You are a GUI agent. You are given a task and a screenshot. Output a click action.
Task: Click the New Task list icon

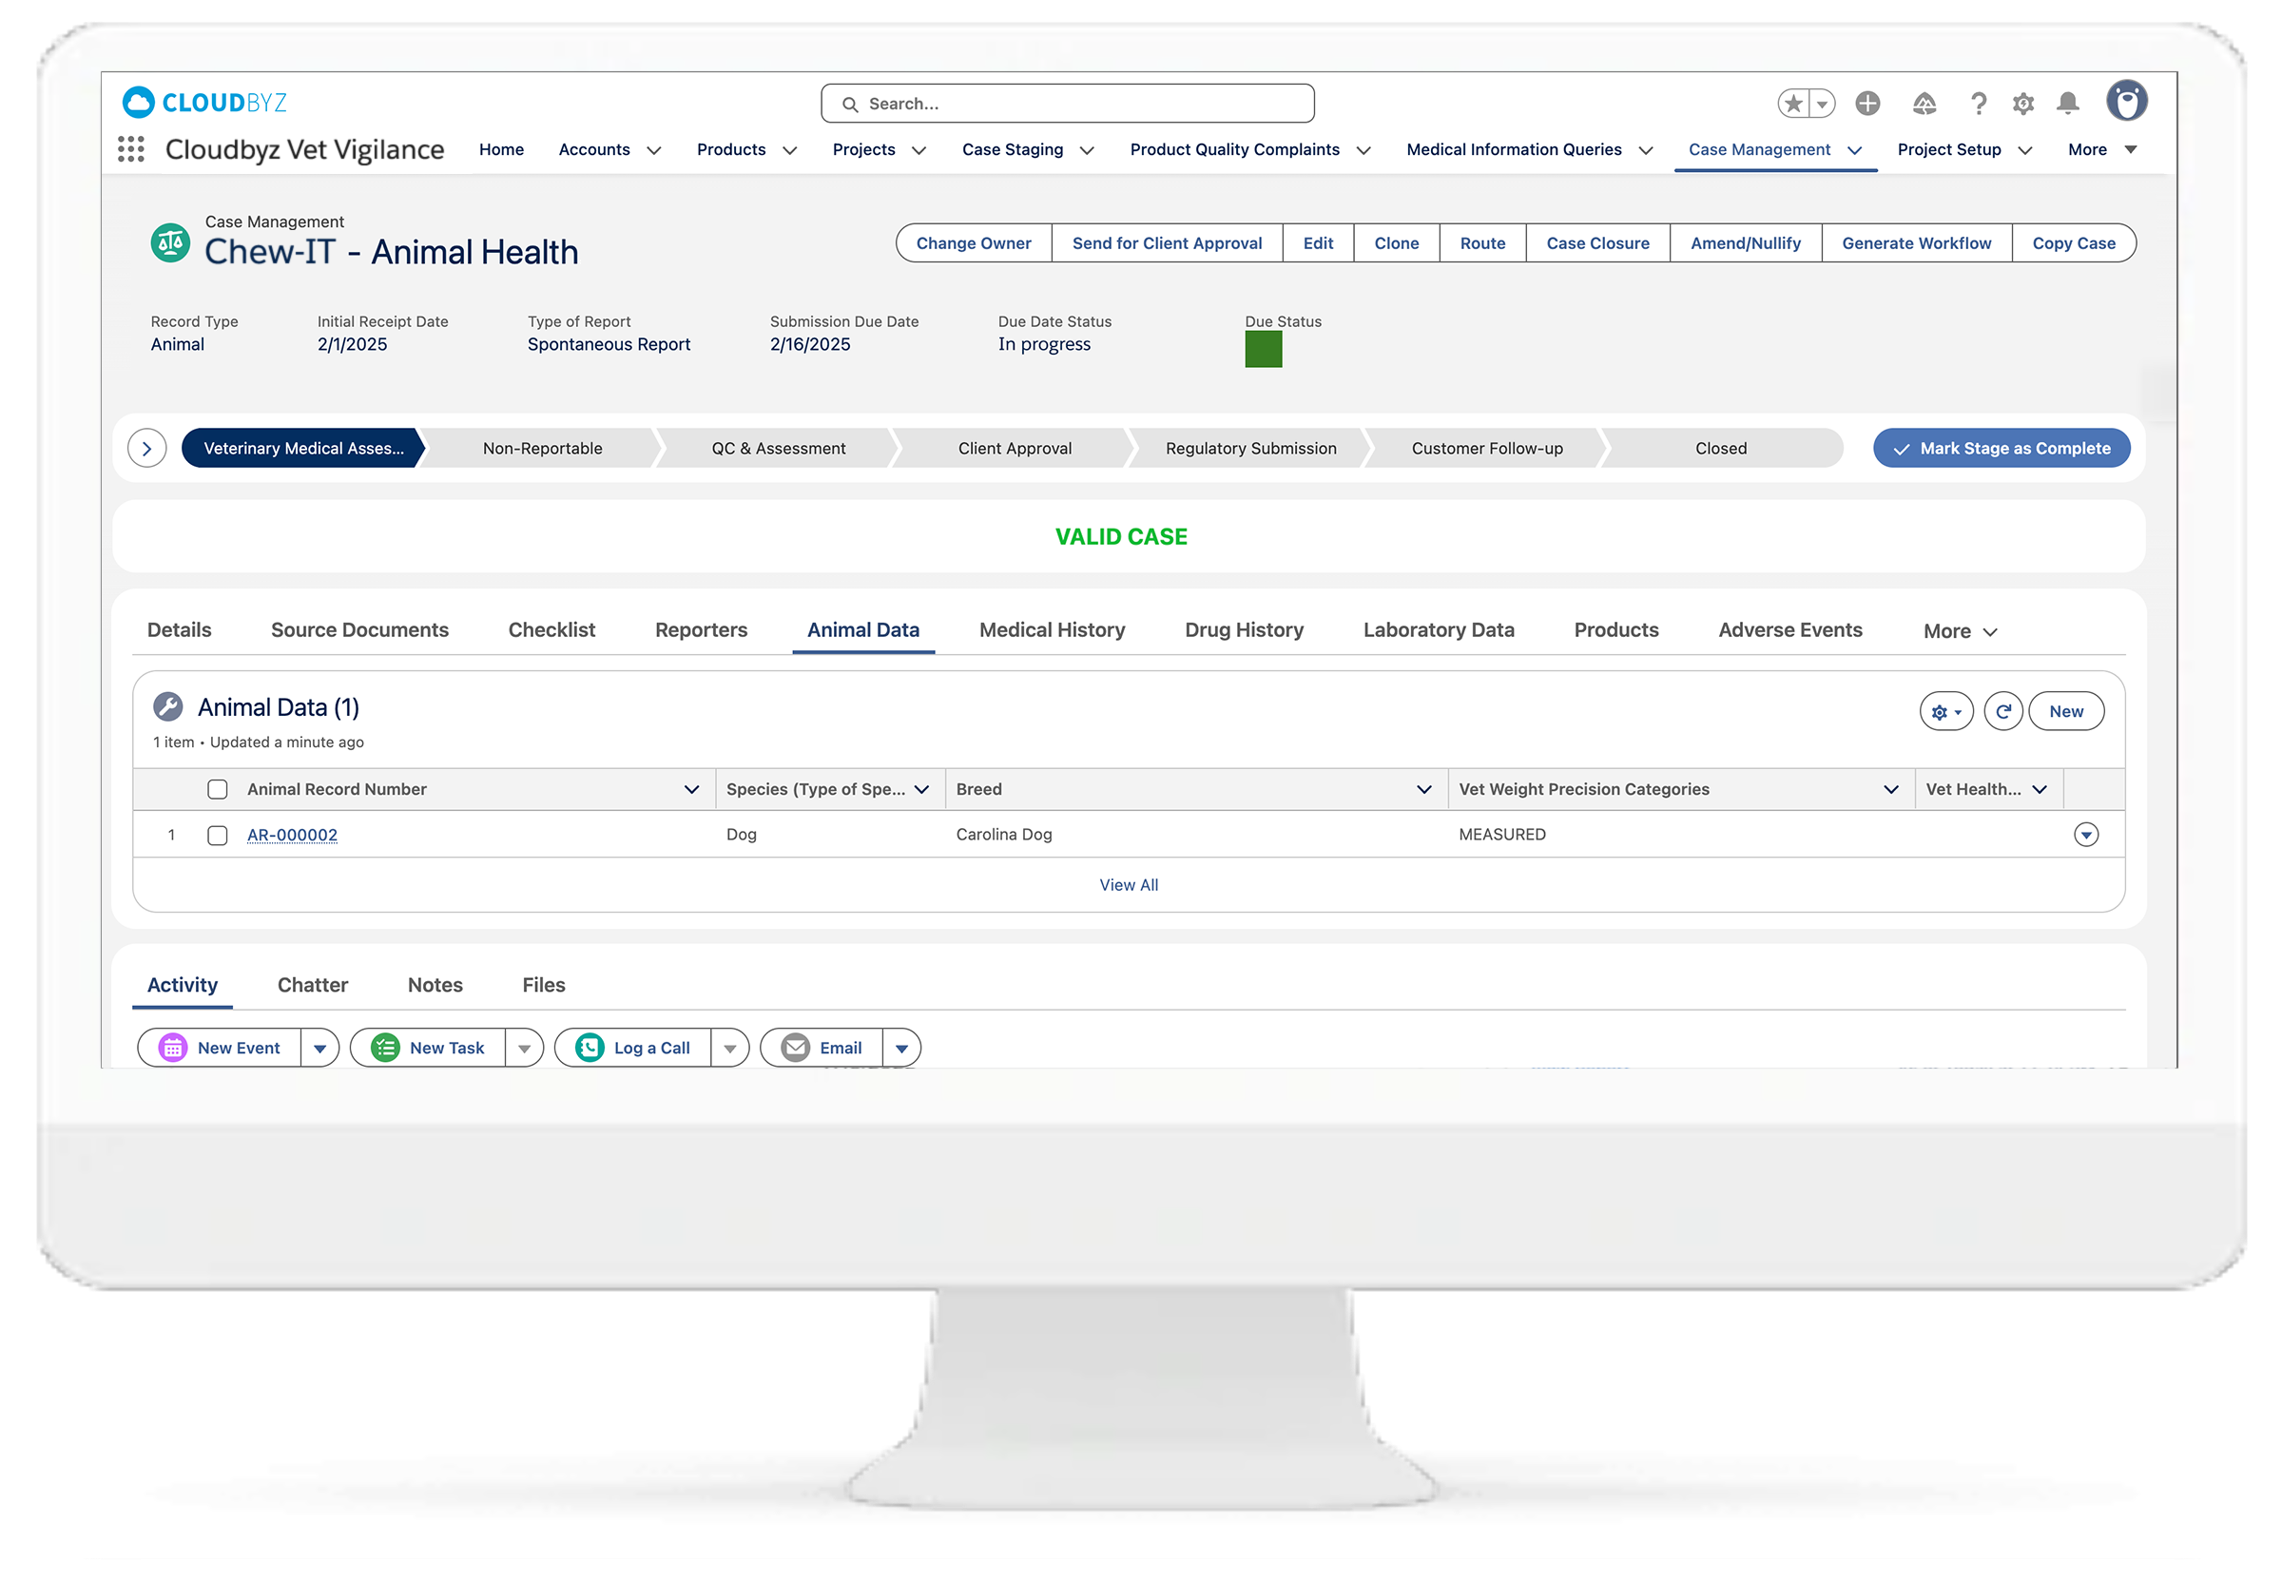pyautogui.click(x=384, y=1048)
